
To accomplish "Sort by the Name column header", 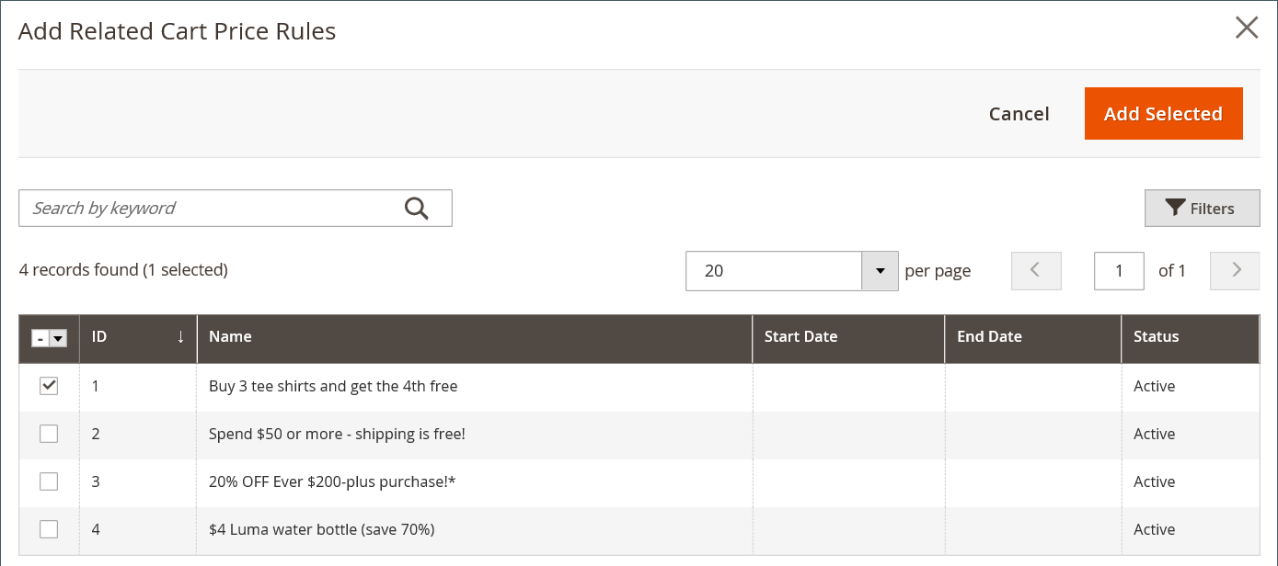I will pos(230,336).
